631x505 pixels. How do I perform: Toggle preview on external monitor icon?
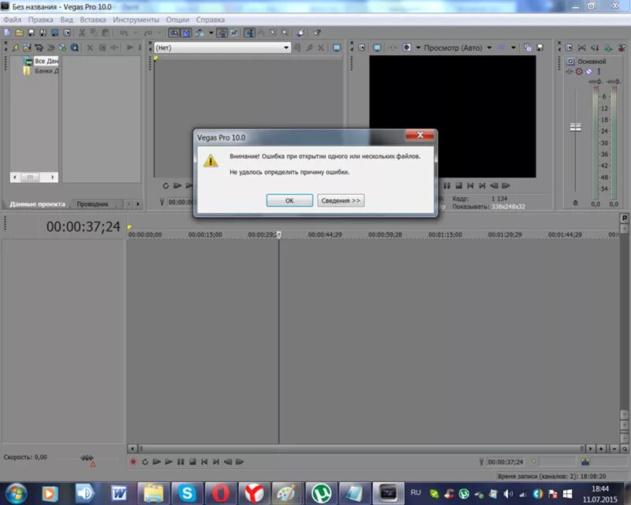pyautogui.click(x=377, y=47)
